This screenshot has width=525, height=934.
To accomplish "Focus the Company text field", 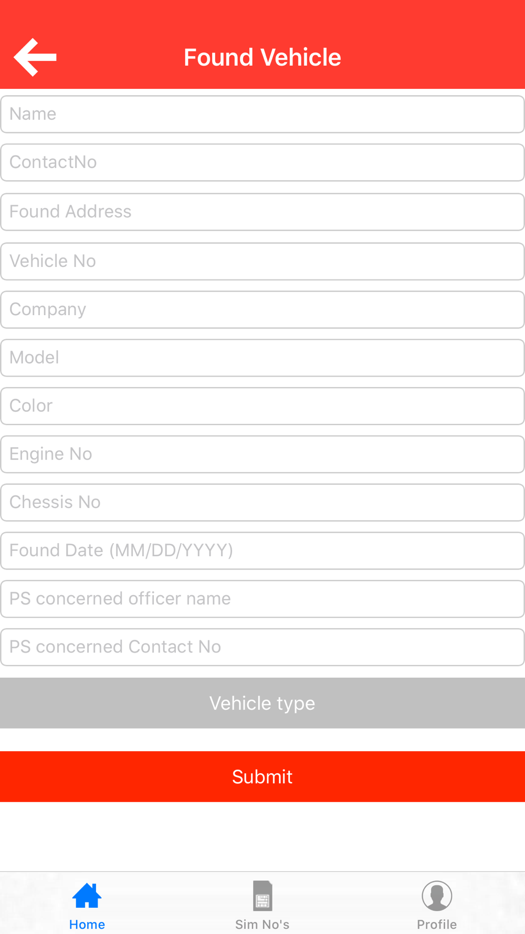I will tap(262, 309).
